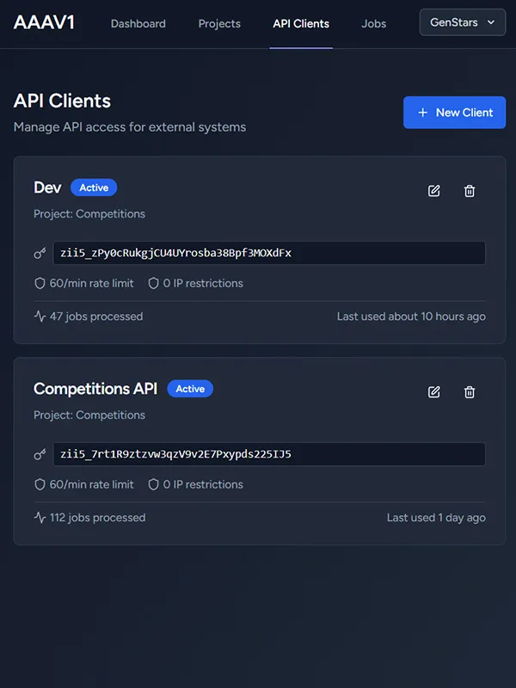Image resolution: width=516 pixels, height=688 pixels.
Task: Click the trash icon for Dev client
Action: pos(470,191)
